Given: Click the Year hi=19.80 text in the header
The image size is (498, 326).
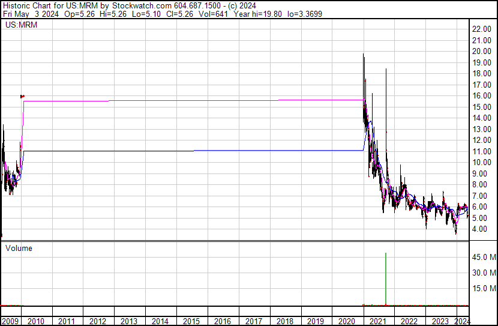Looking at the screenshot, I should point(257,14).
